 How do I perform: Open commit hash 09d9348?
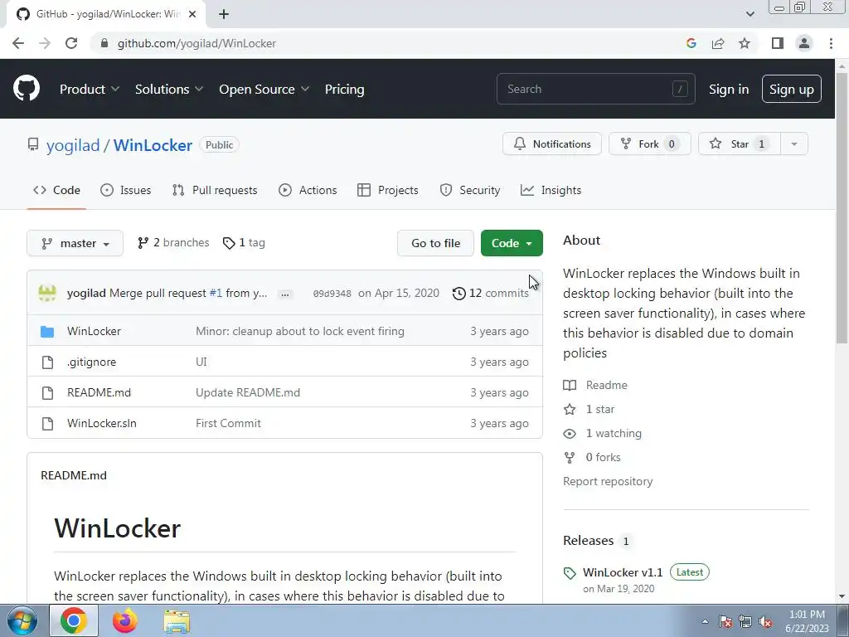332,294
